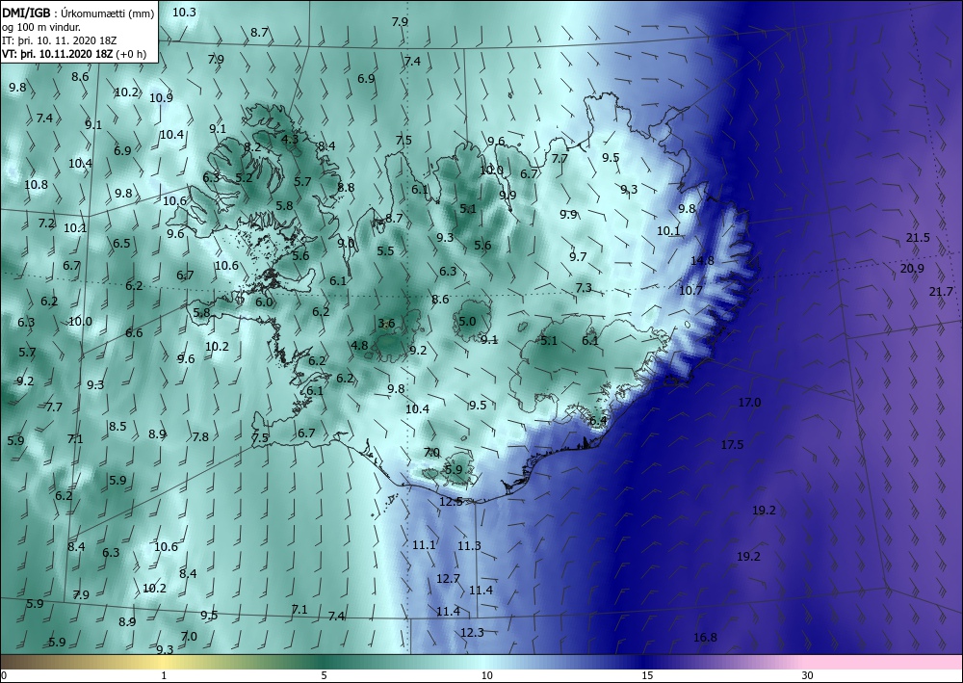Pick the 12.5 value on the south coast
The height and width of the screenshot is (683, 963).
[x=451, y=502]
